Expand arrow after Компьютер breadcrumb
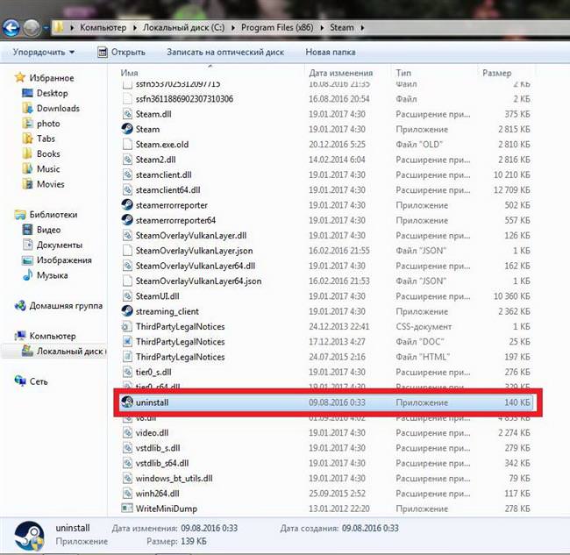Screen dimensions: 570x555 (134, 28)
